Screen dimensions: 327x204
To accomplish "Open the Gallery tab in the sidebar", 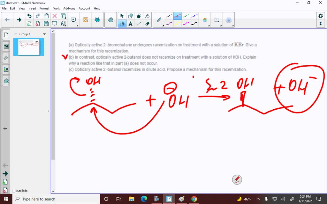I will coord(6,46).
